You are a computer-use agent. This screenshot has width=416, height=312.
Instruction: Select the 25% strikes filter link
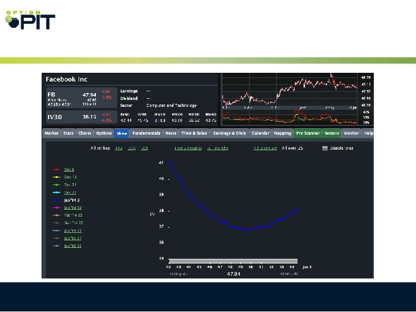(132, 148)
